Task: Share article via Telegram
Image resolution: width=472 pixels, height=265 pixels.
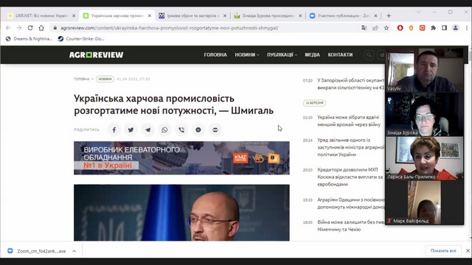Action: click(x=147, y=130)
